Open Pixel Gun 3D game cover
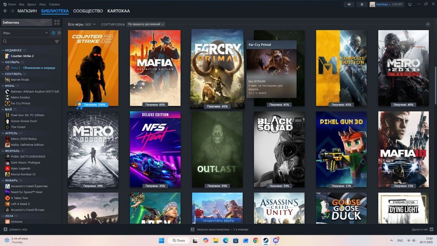 pos(341,149)
